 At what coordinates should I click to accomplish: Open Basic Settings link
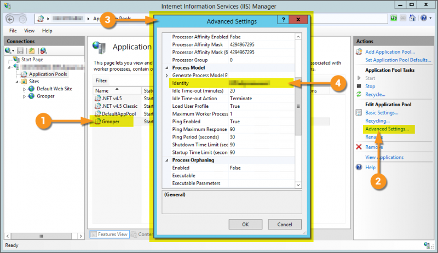[382, 113]
